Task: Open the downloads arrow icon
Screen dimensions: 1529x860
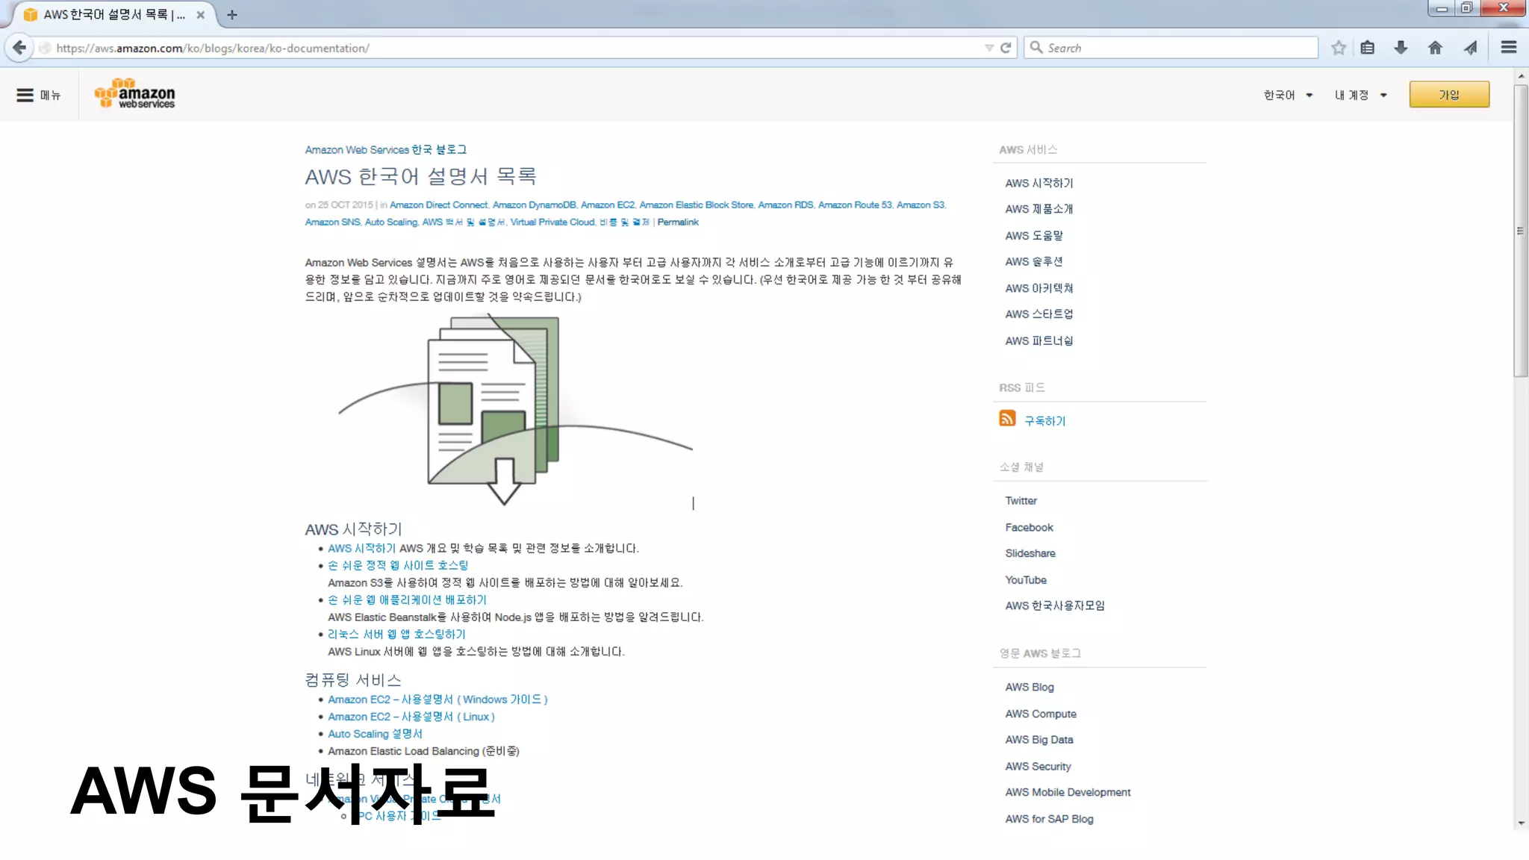Action: pyautogui.click(x=1401, y=48)
